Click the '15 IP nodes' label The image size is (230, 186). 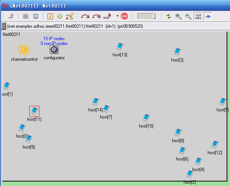tap(54, 39)
